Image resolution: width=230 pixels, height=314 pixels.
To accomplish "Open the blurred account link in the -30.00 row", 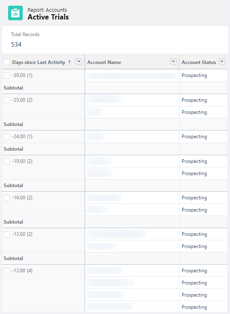I will (x=132, y=76).
